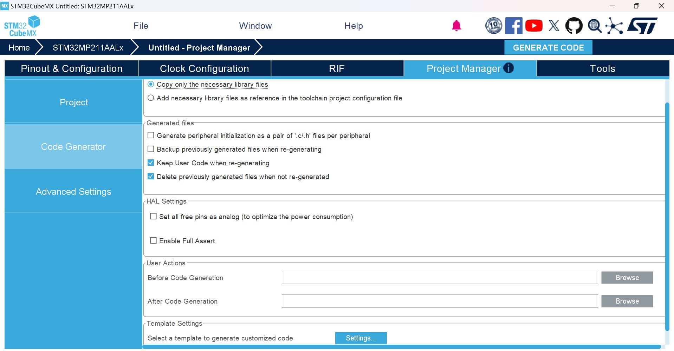The height and width of the screenshot is (351, 674).
Task: Check Set all free pins as analog
Action: coord(153,217)
